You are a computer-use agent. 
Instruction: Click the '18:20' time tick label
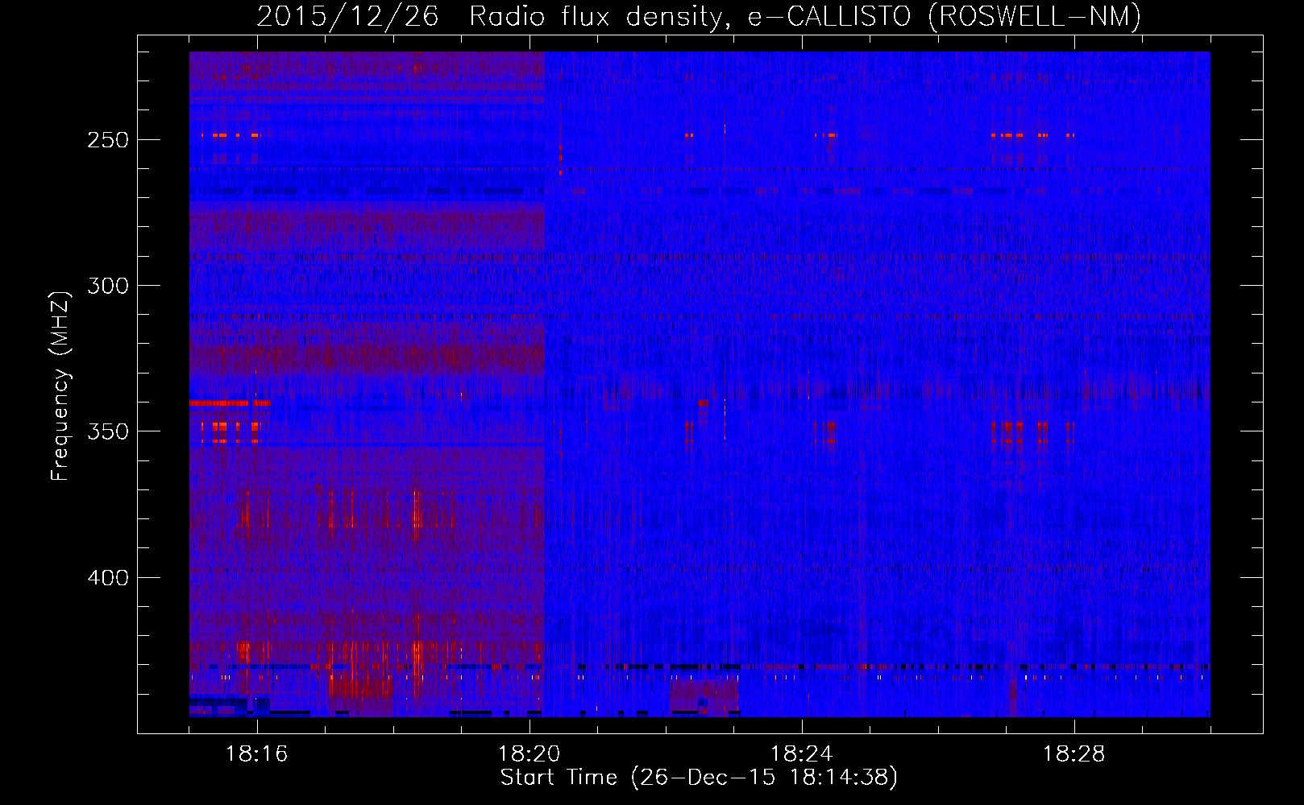click(x=529, y=754)
